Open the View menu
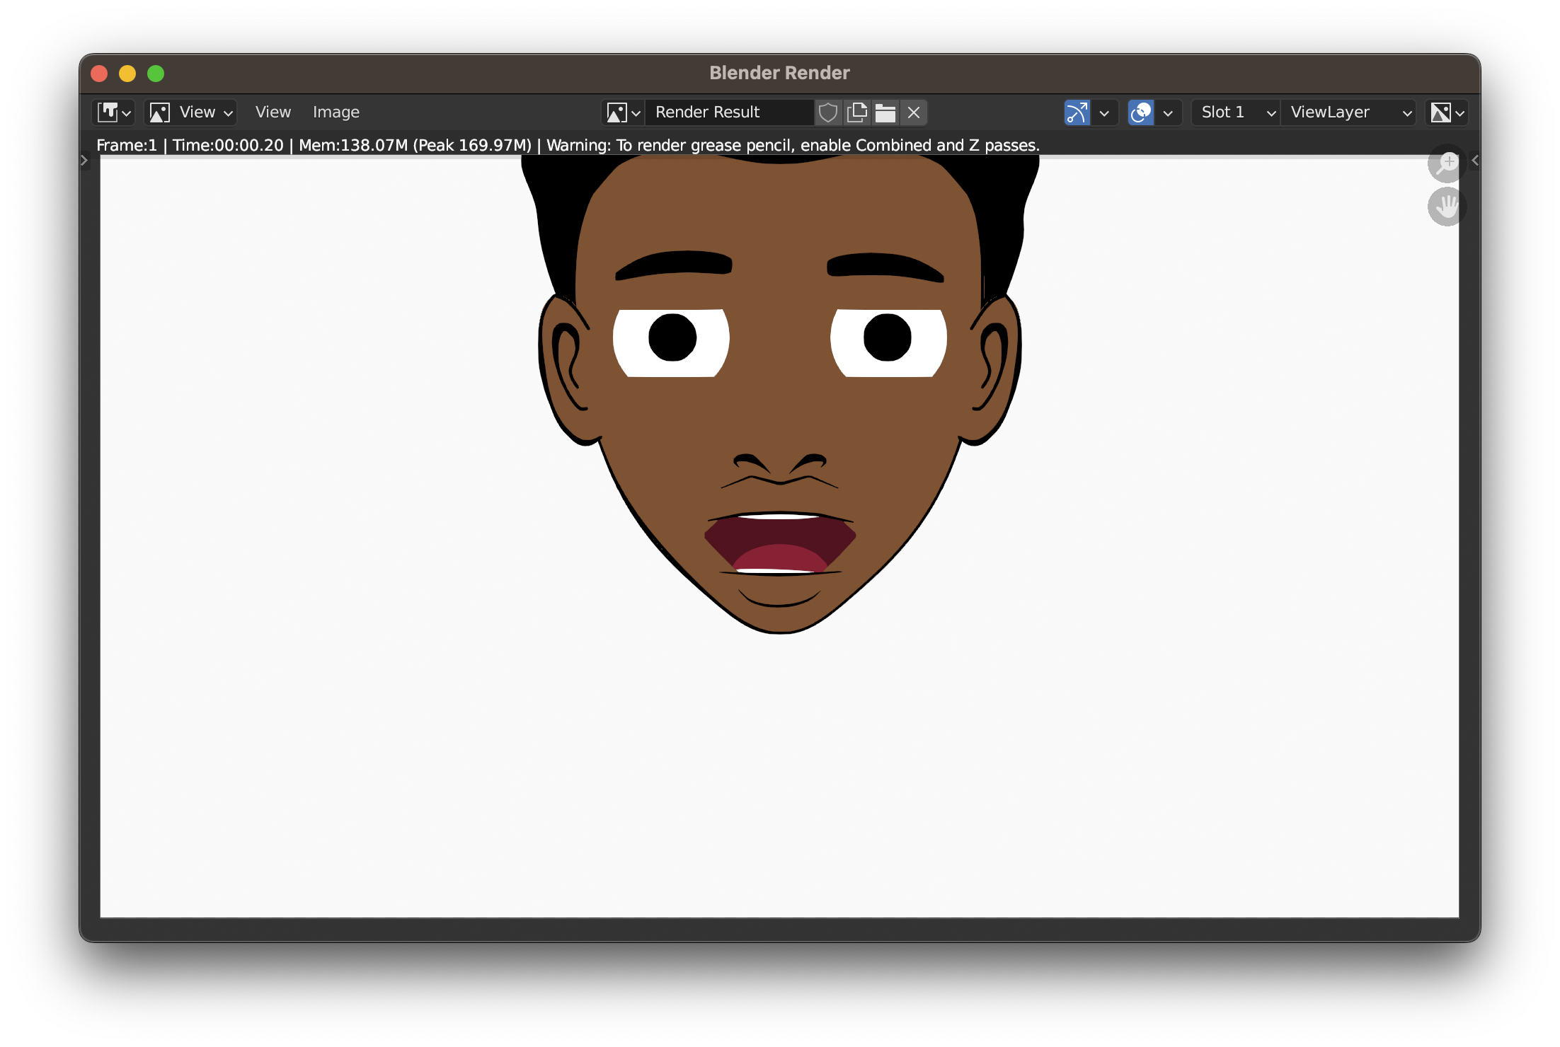Screen dimensions: 1560x1047 (x=273, y=112)
